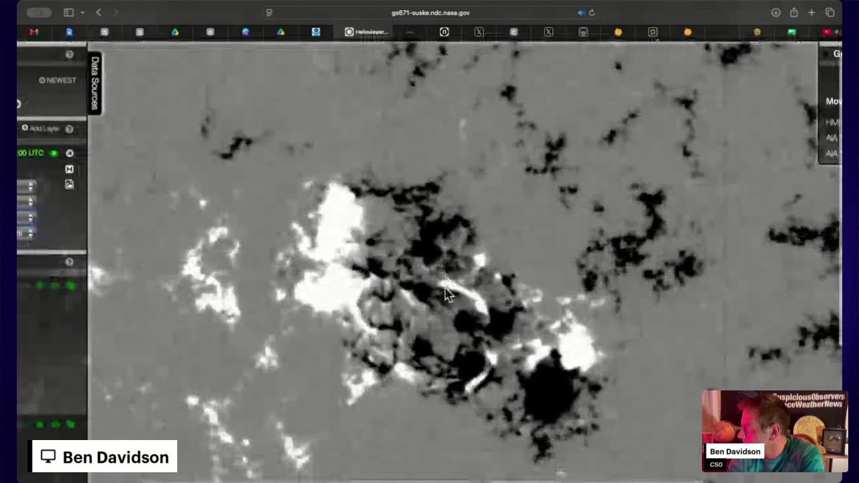Switch to the second X tab
The height and width of the screenshot is (483, 859).
tap(548, 32)
